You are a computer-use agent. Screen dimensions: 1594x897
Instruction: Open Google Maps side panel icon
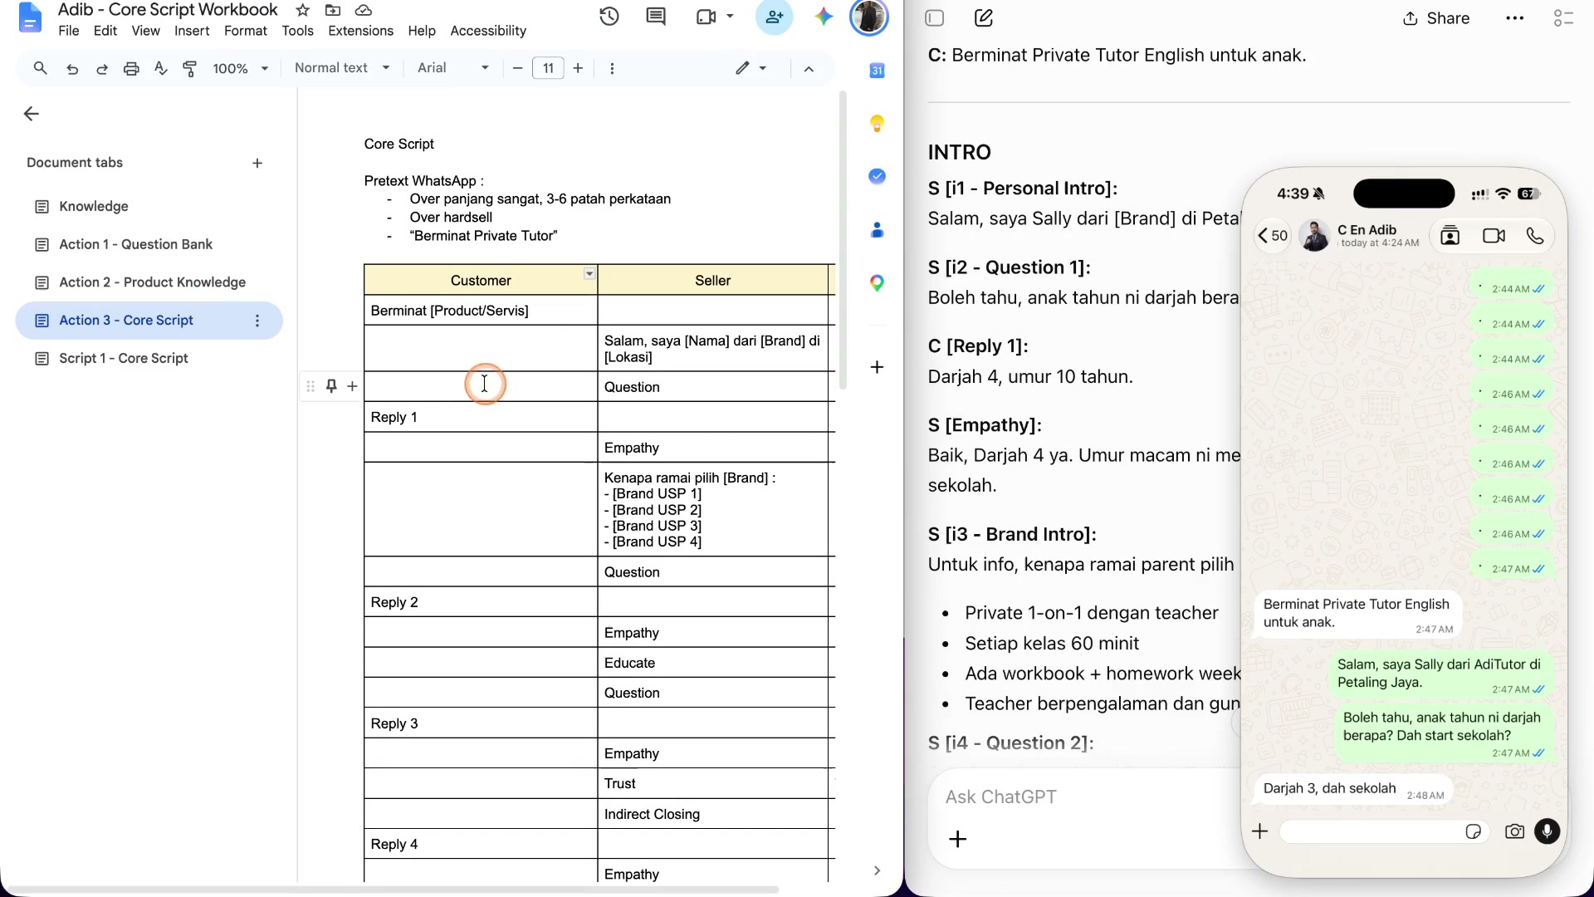click(x=877, y=283)
